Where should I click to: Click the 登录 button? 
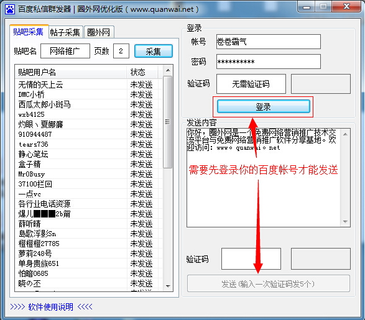point(263,107)
